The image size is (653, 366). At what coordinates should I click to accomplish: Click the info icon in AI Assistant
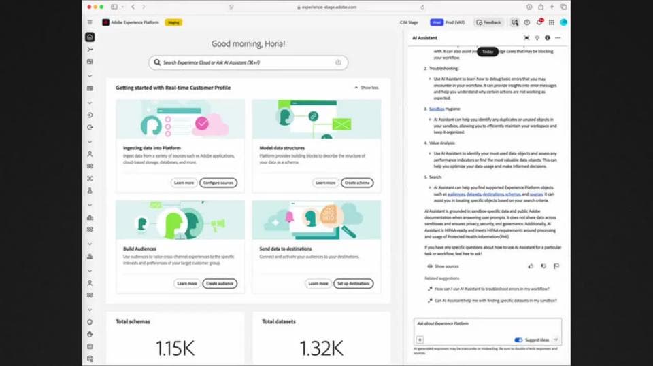pyautogui.click(x=547, y=38)
